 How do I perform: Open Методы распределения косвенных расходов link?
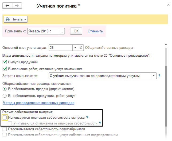pos(38,103)
